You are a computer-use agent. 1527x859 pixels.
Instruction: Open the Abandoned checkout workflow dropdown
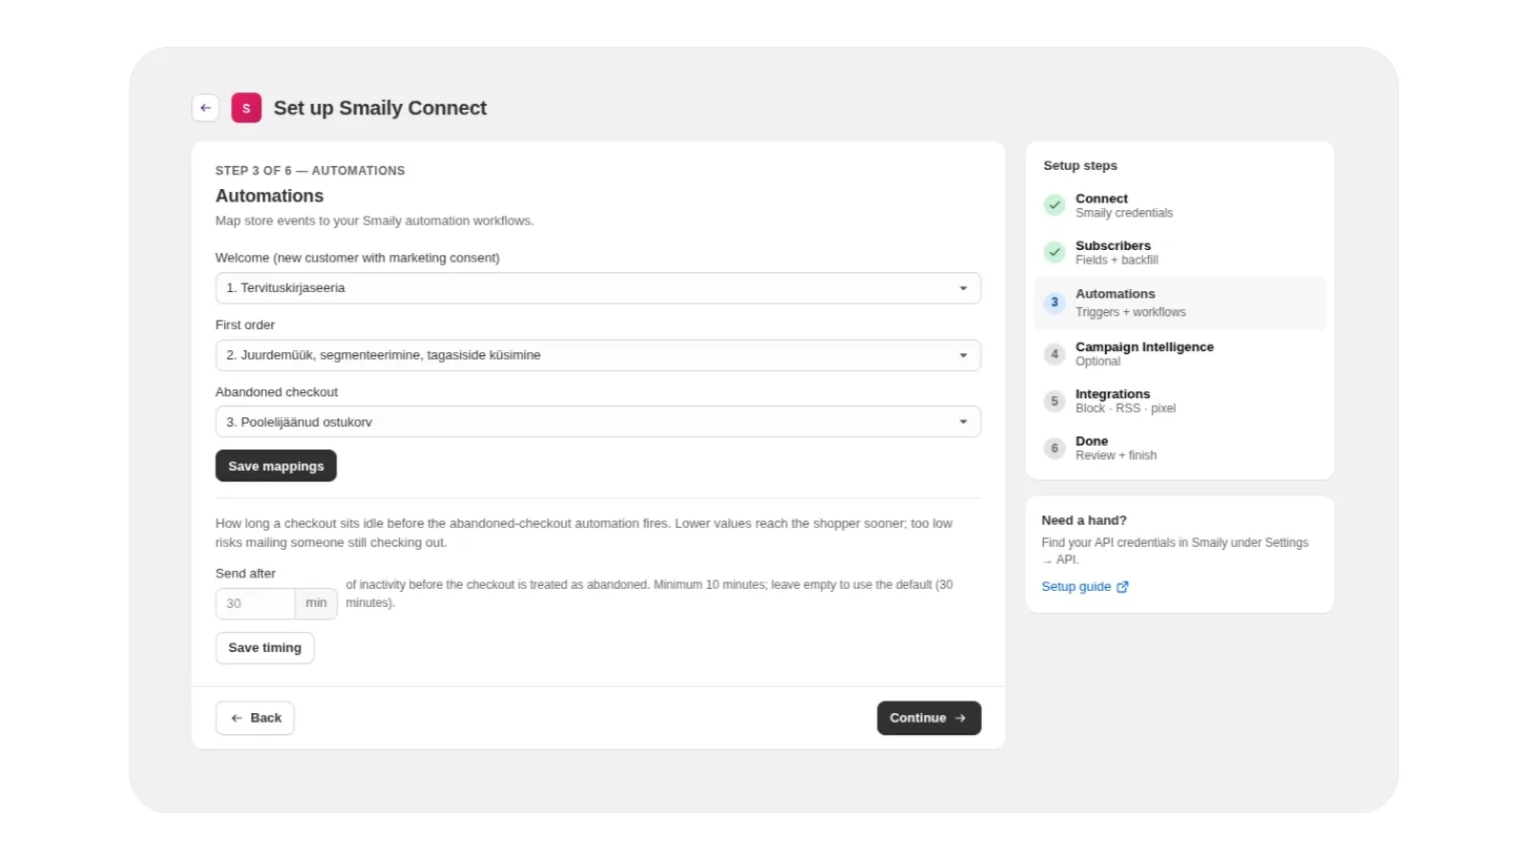click(597, 422)
